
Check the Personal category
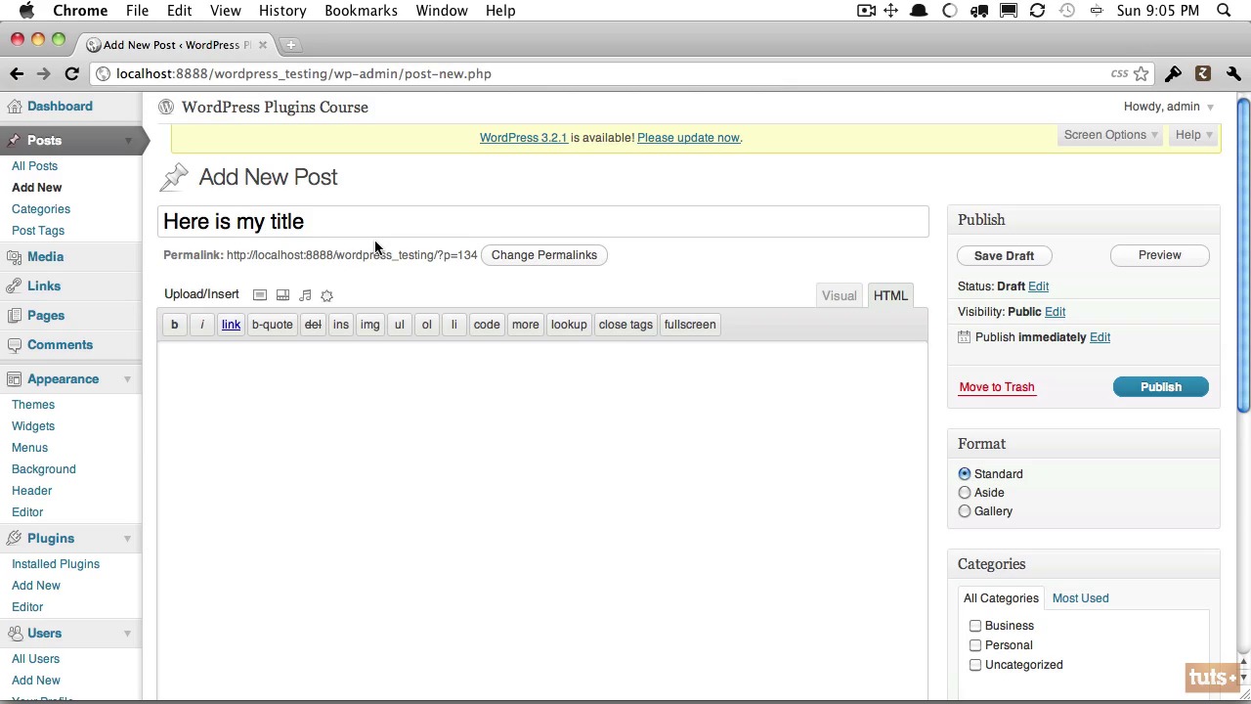975,645
